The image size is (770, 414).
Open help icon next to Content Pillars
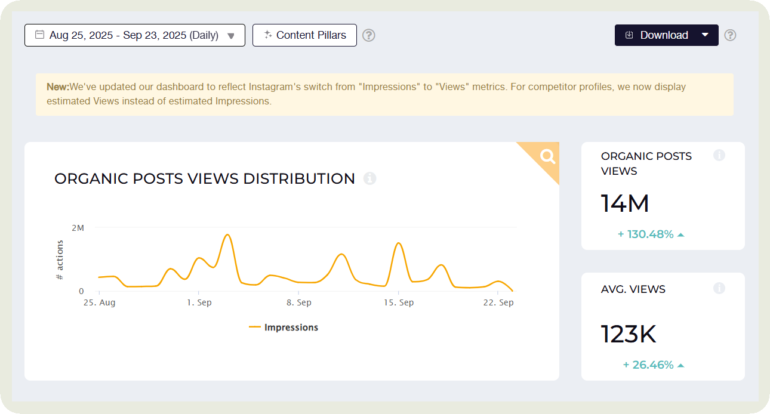coord(369,35)
